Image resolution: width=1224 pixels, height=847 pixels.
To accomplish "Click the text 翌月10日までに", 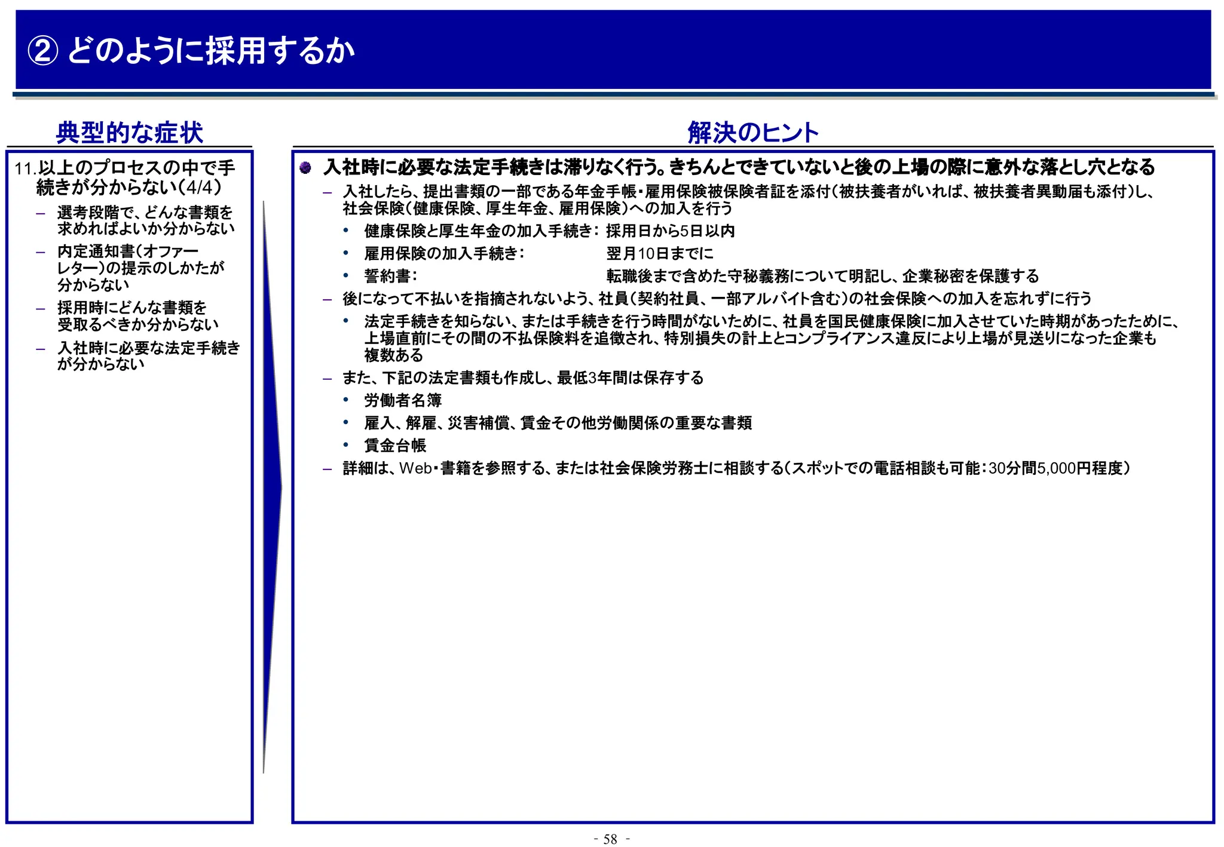I will click(660, 254).
